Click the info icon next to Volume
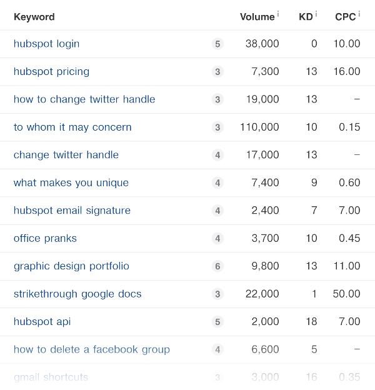Viewport: 375px width, 390px height. point(278,14)
